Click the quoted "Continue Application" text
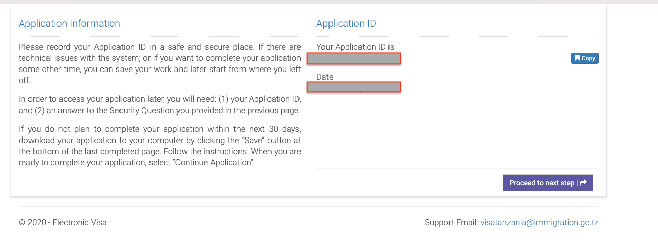The height and width of the screenshot is (242, 658). [214, 163]
